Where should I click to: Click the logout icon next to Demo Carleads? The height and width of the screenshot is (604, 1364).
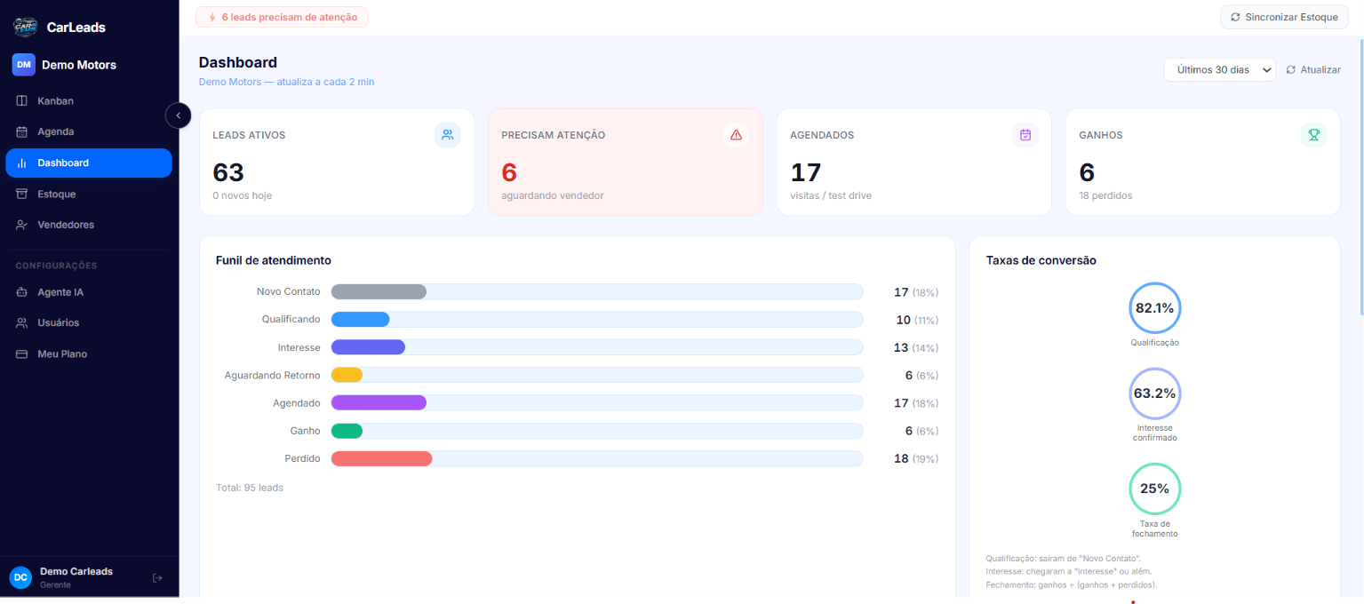coord(157,578)
